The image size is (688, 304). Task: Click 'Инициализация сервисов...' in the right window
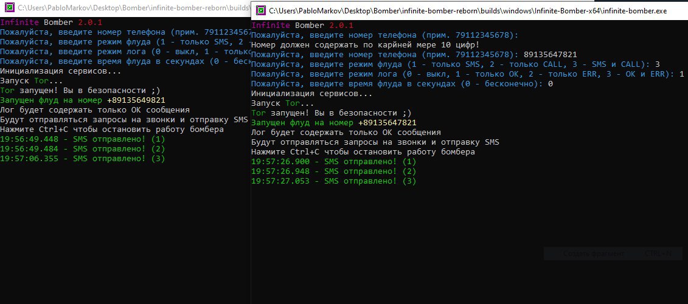click(311, 94)
